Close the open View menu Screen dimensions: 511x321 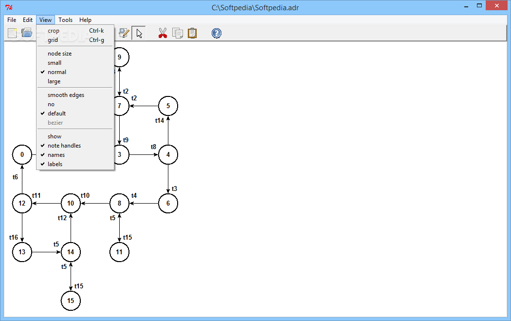(x=45, y=20)
